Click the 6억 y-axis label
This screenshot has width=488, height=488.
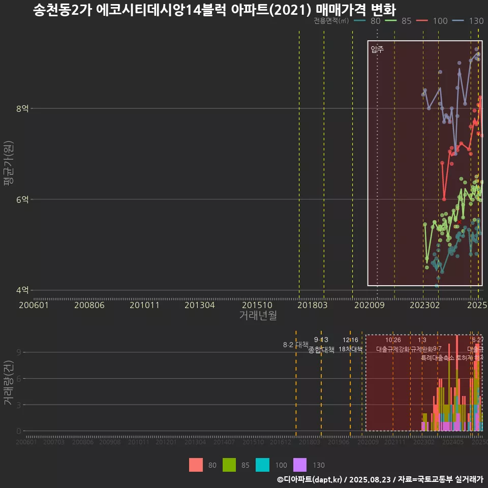(x=22, y=199)
